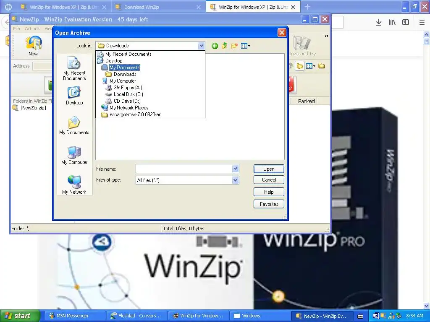Image resolution: width=430 pixels, height=322 pixels.
Task: Toggle browser sidebar icon
Action: click(x=406, y=23)
